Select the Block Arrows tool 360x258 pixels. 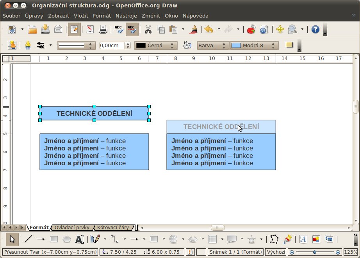click(x=193, y=239)
